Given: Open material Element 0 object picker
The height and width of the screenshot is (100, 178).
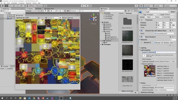Looking at the screenshot, I should click(x=174, y=42).
